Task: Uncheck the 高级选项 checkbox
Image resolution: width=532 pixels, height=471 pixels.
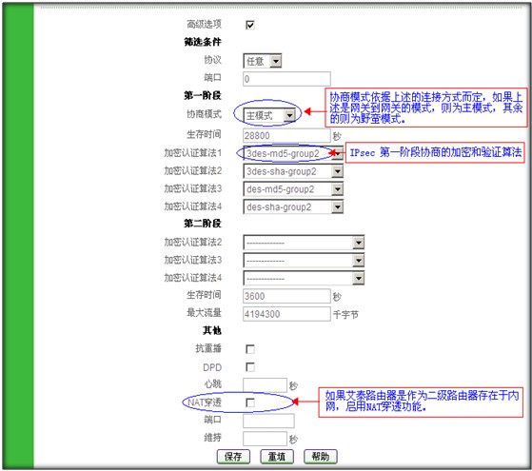Action: click(x=250, y=25)
